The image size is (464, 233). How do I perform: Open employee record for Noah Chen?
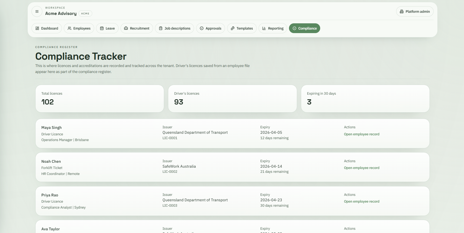(362, 168)
